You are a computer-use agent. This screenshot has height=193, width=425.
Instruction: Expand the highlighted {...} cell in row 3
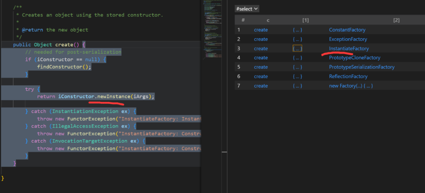point(297,48)
